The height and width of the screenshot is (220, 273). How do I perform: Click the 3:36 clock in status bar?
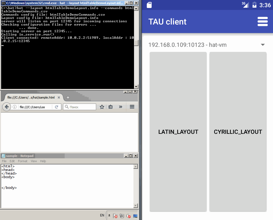click(265, 5)
